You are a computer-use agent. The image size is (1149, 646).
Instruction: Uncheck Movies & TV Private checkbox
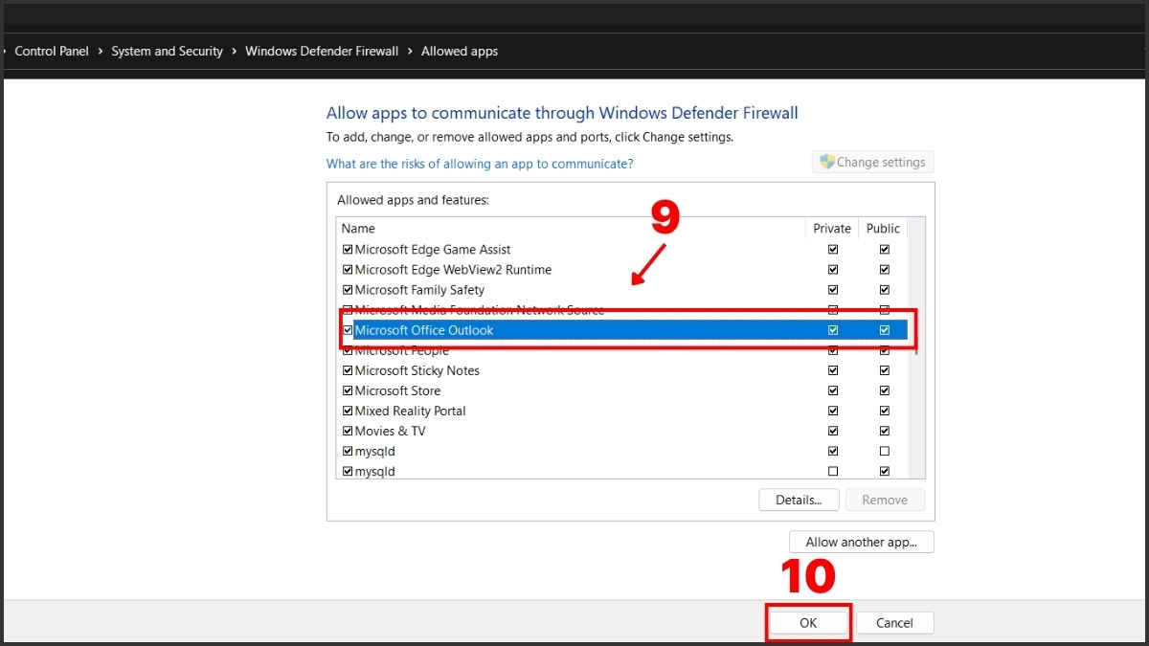[833, 431]
